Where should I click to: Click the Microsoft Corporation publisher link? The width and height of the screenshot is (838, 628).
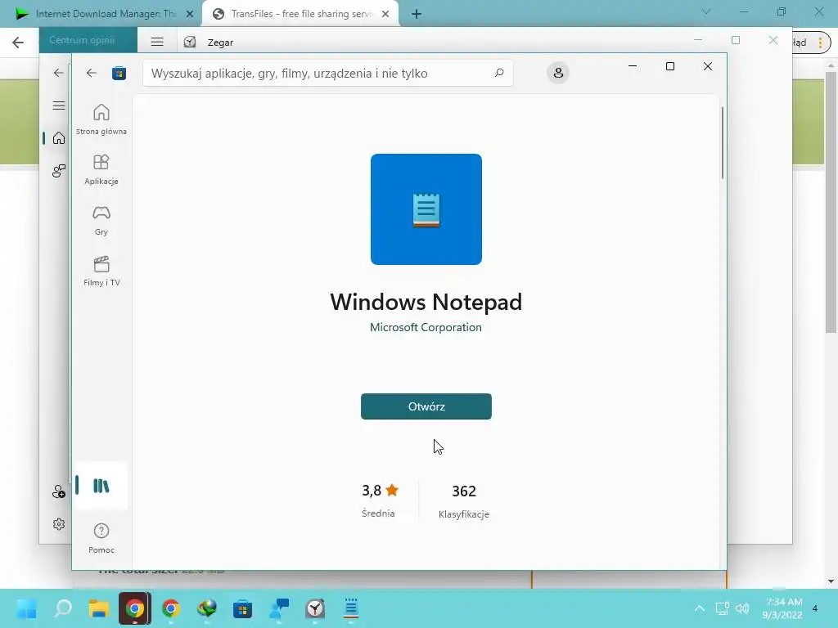click(x=426, y=327)
